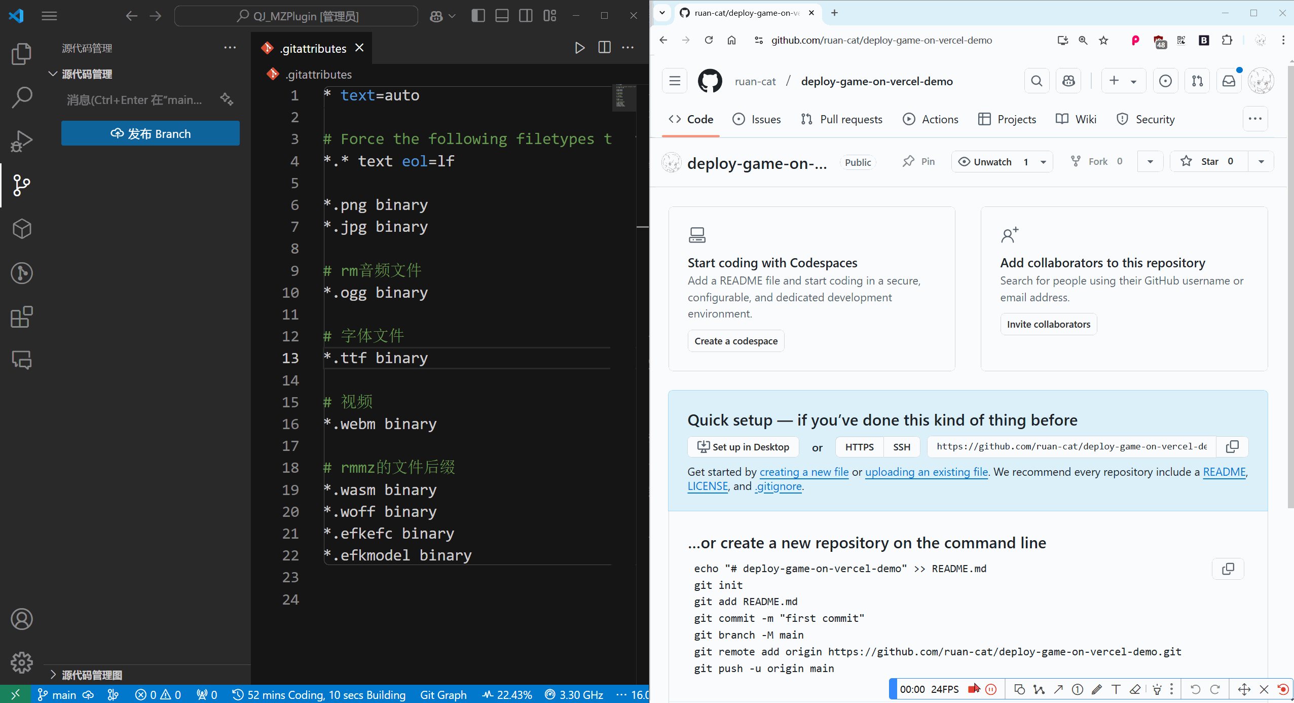Open the Unwatch notifications dropdown arrow
This screenshot has height=703, width=1294.
pyautogui.click(x=1044, y=162)
